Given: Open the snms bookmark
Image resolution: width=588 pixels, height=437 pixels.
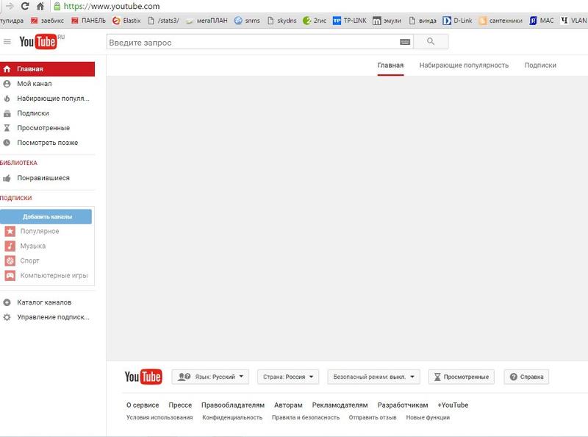Looking at the screenshot, I should (x=247, y=21).
